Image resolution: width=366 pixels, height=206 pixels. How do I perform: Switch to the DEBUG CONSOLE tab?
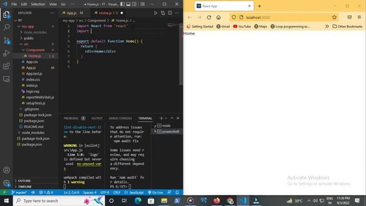pos(120,118)
